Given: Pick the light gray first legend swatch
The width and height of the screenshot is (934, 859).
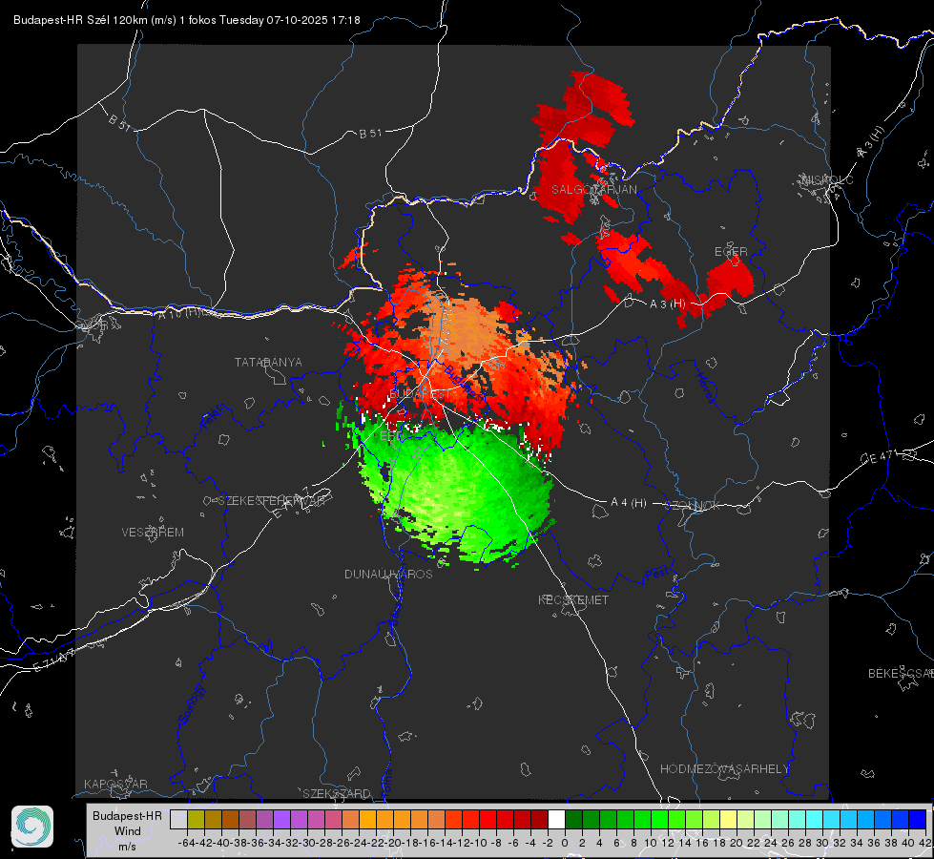Looking at the screenshot, I should (178, 819).
